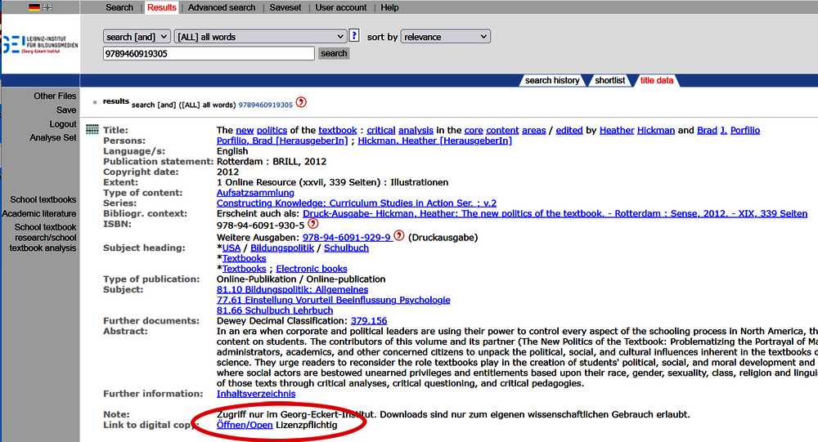
Task: Open the Saveset menu item
Action: (x=285, y=7)
